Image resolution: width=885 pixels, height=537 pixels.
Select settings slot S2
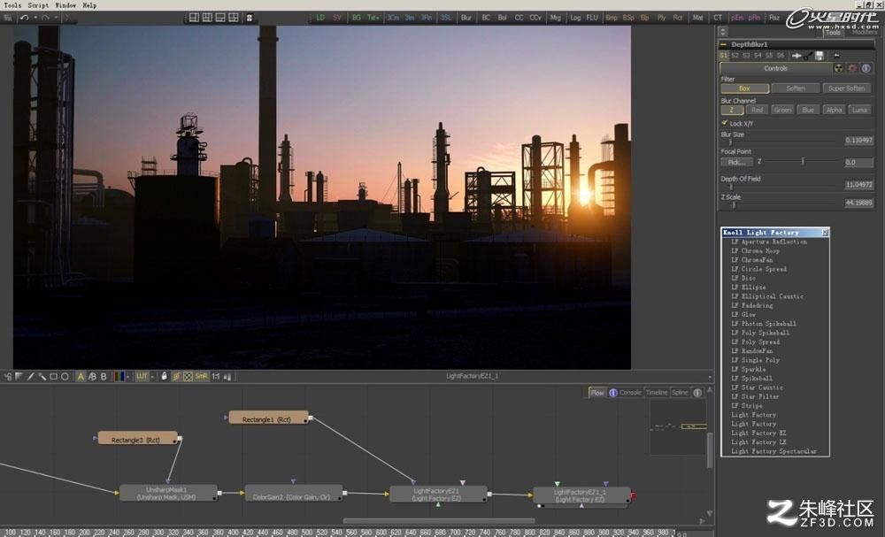[x=735, y=55]
